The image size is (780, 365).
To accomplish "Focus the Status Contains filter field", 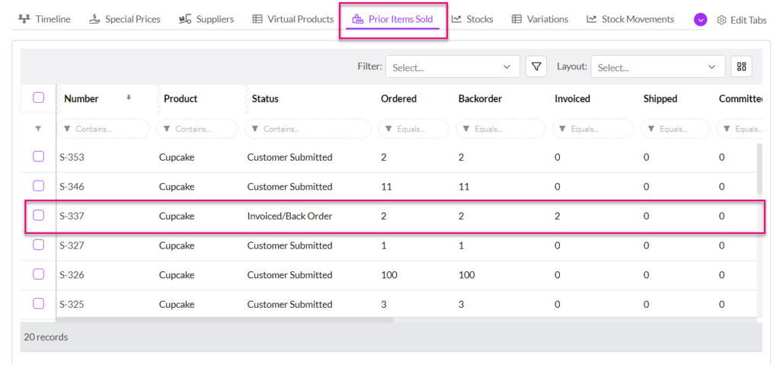I will tap(308, 129).
